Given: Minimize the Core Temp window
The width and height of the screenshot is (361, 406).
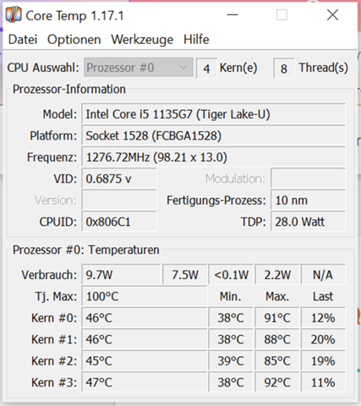Looking at the screenshot, I should (x=232, y=14).
